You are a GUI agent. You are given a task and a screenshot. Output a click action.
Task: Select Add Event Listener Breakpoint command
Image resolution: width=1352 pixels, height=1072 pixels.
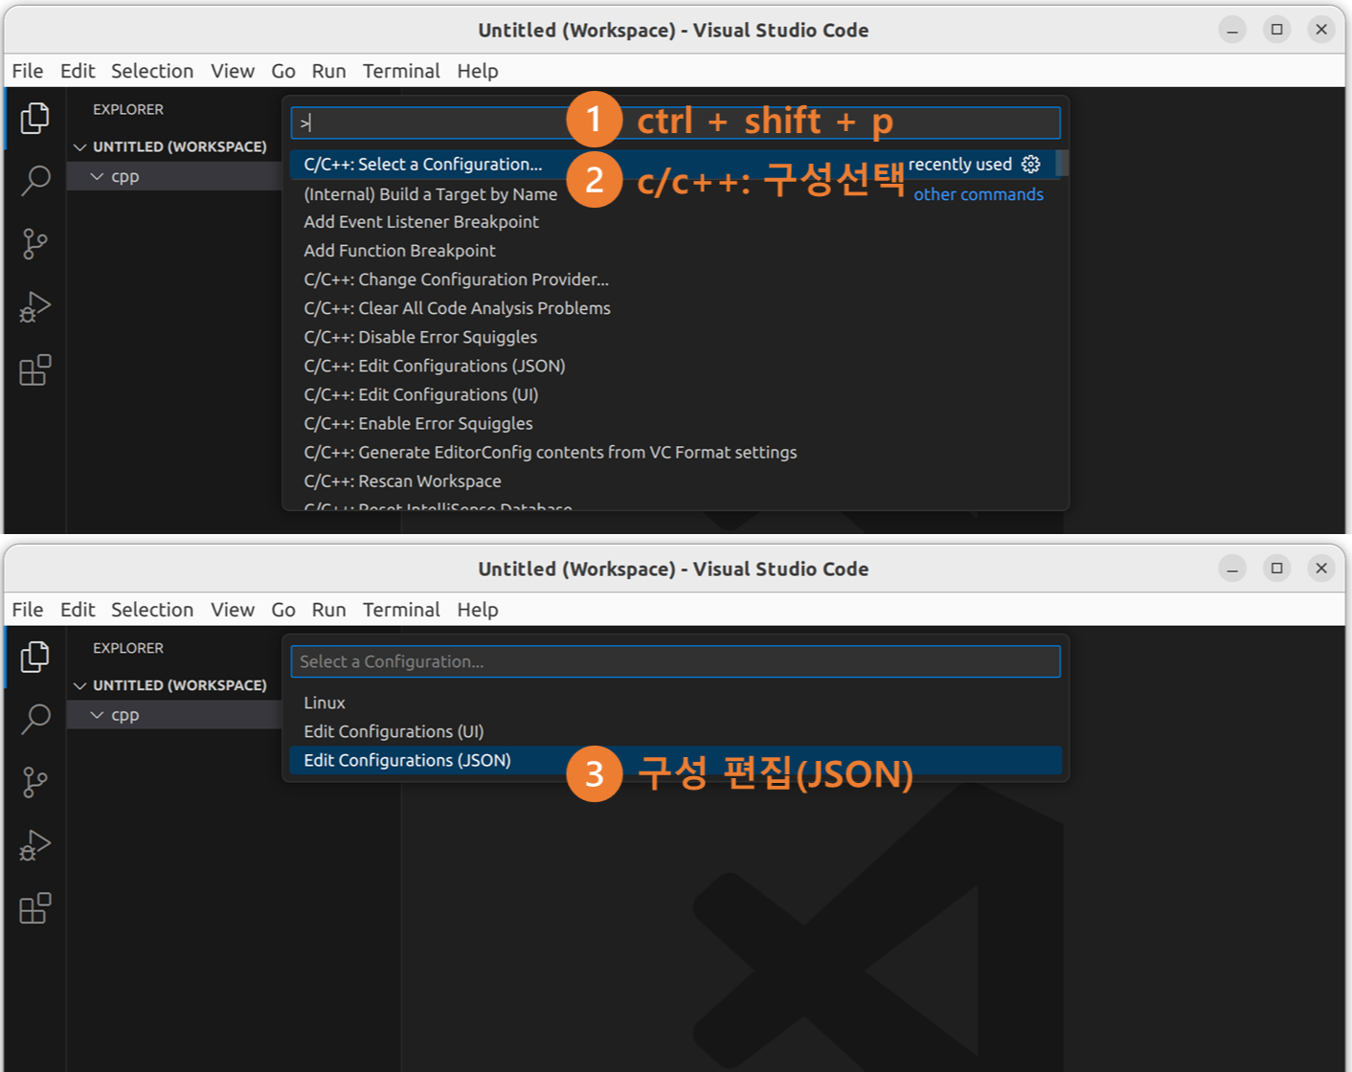pyautogui.click(x=675, y=222)
